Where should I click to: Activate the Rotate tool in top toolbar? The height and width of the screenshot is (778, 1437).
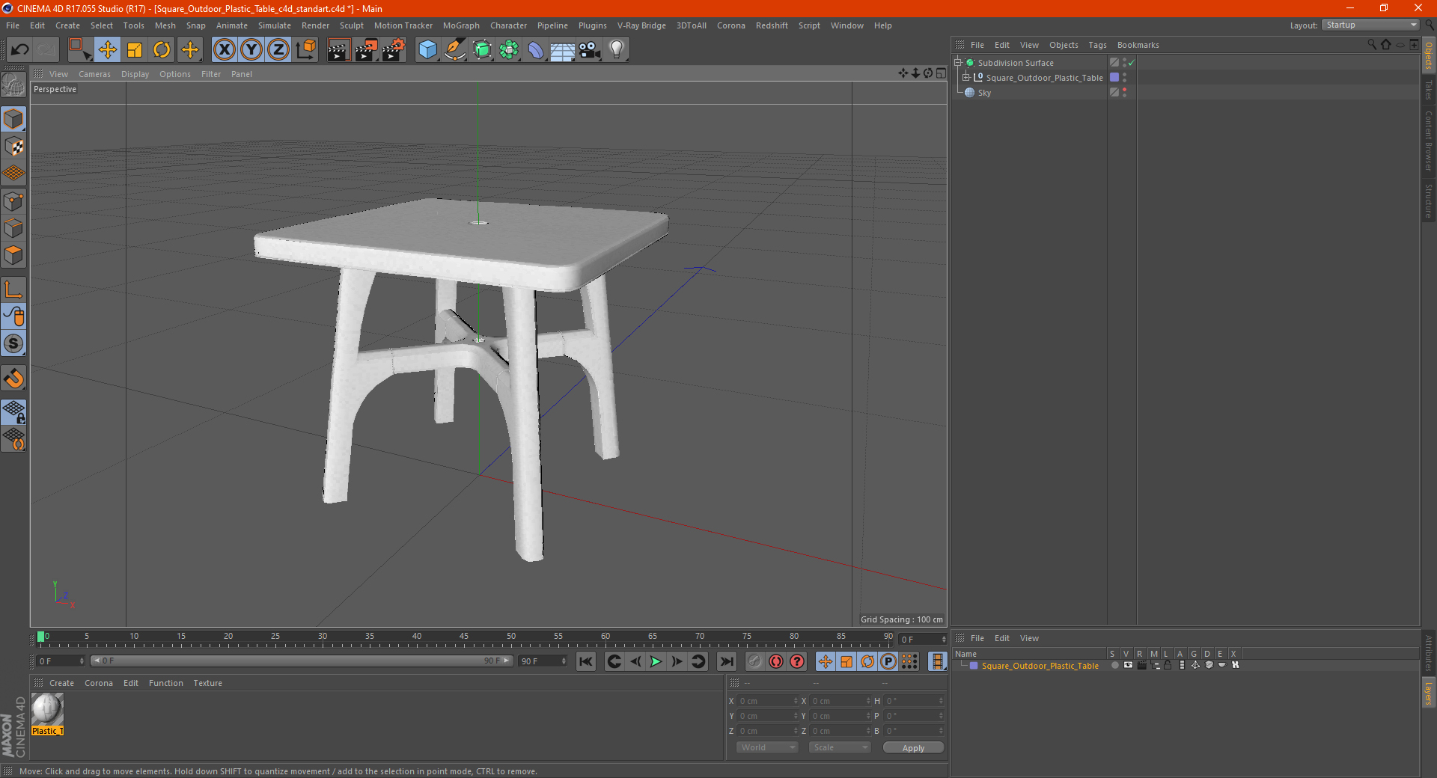pos(162,50)
